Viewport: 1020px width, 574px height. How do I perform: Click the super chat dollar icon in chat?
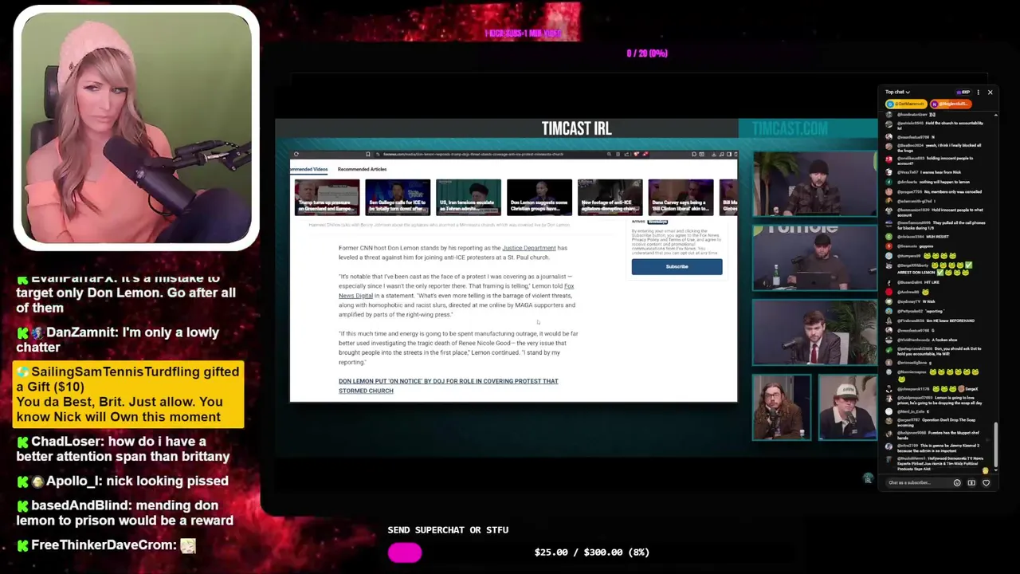[x=971, y=483]
